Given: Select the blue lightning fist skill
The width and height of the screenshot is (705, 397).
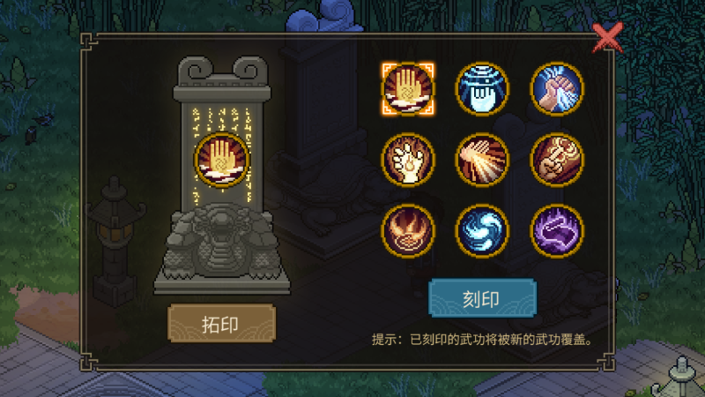Looking at the screenshot, I should tap(557, 89).
